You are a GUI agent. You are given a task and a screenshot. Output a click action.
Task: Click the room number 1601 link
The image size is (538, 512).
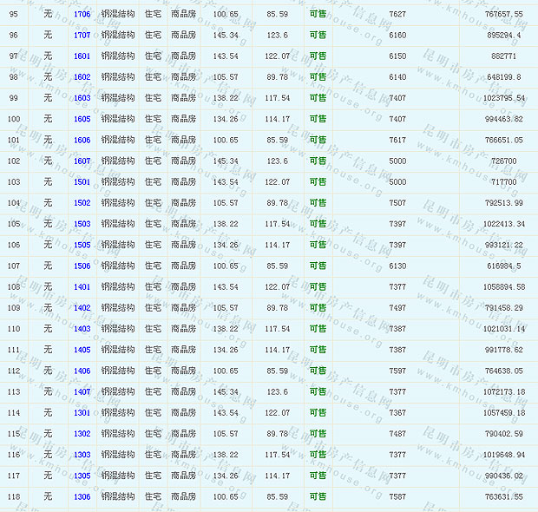(82, 56)
